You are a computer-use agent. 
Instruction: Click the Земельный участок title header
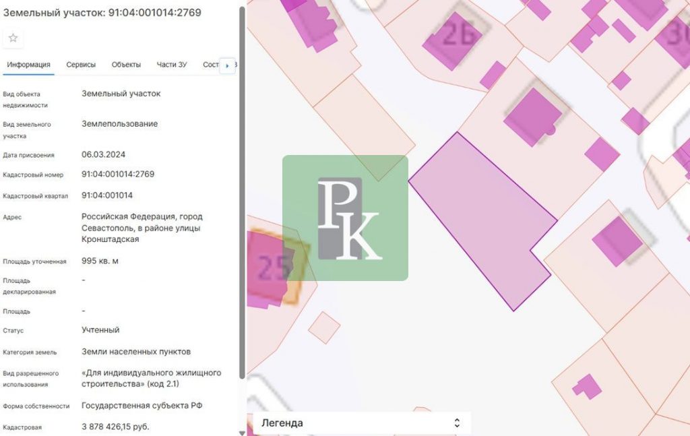102,13
